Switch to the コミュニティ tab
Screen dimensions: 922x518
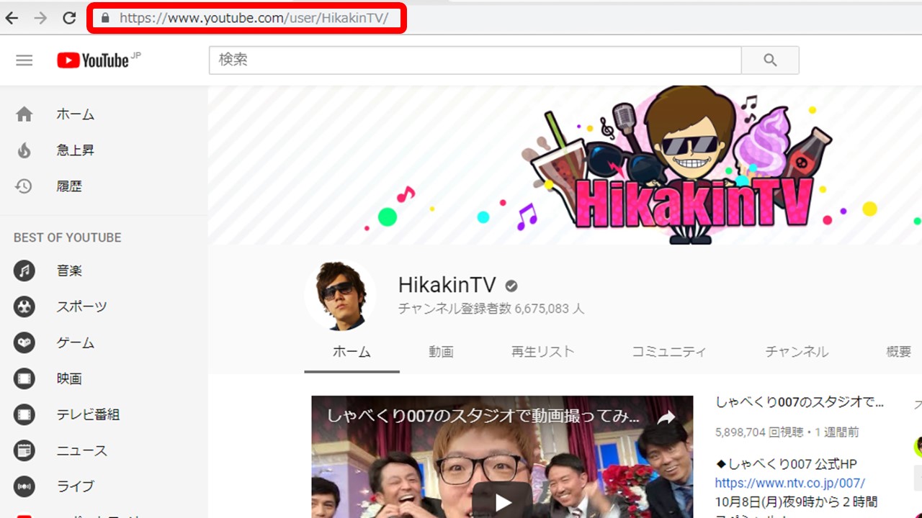coord(669,352)
